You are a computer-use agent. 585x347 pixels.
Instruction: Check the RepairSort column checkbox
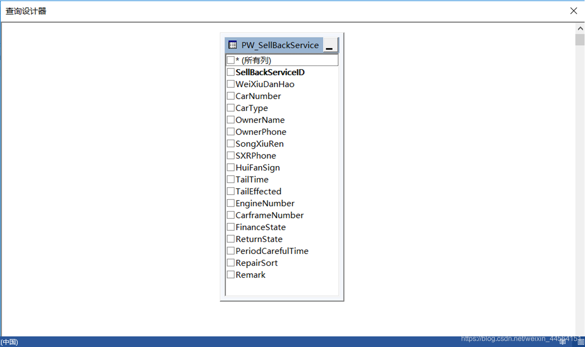click(x=231, y=263)
